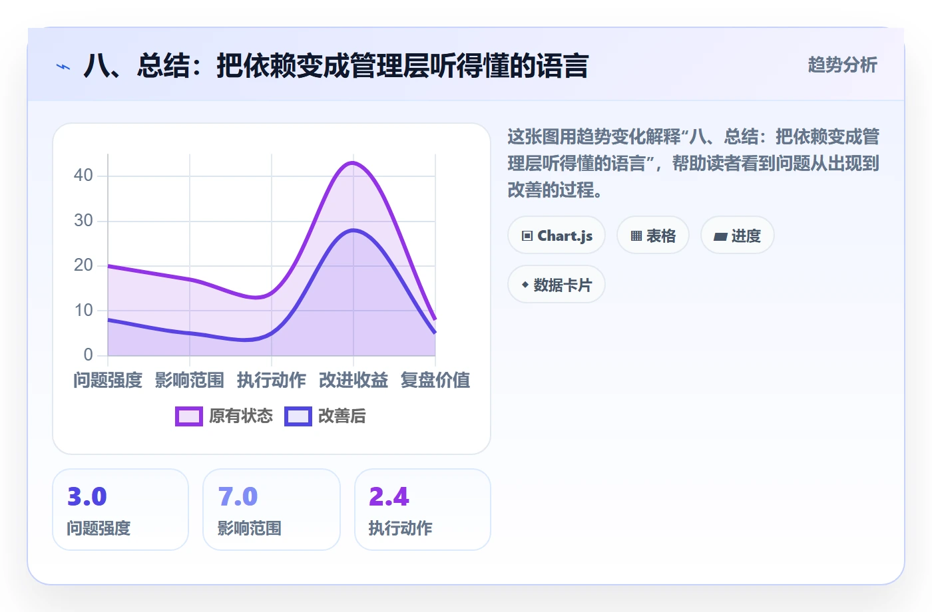Click the 问题强度 x-axis label

coord(108,381)
